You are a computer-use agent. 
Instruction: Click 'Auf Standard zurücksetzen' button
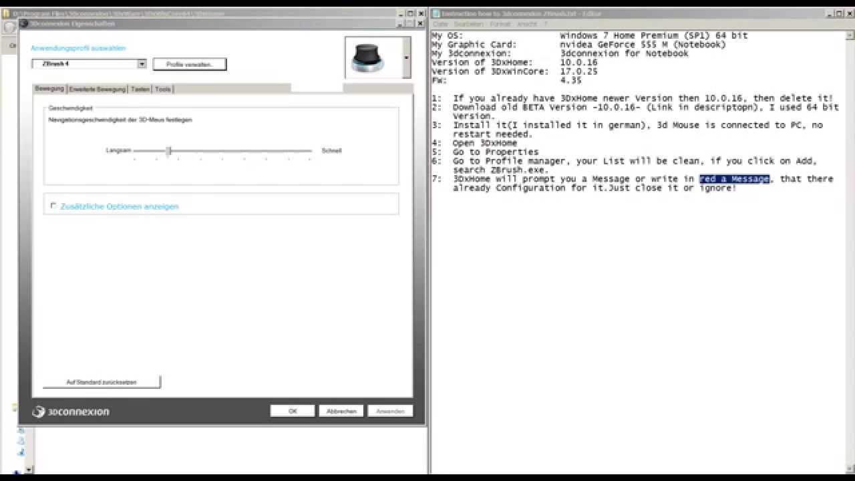tap(102, 382)
